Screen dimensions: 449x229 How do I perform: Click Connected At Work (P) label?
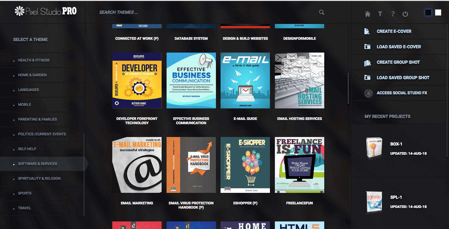[x=137, y=38]
